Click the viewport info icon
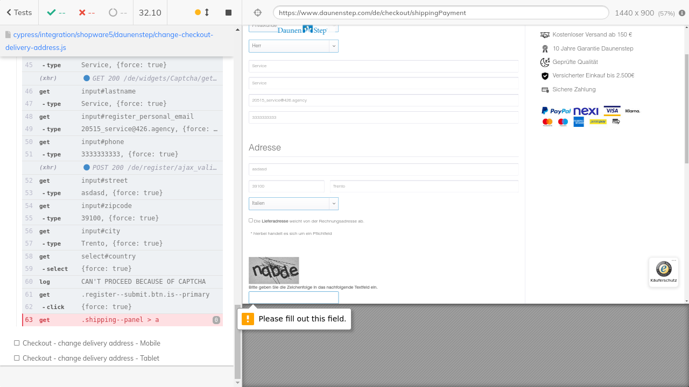 [x=682, y=13]
